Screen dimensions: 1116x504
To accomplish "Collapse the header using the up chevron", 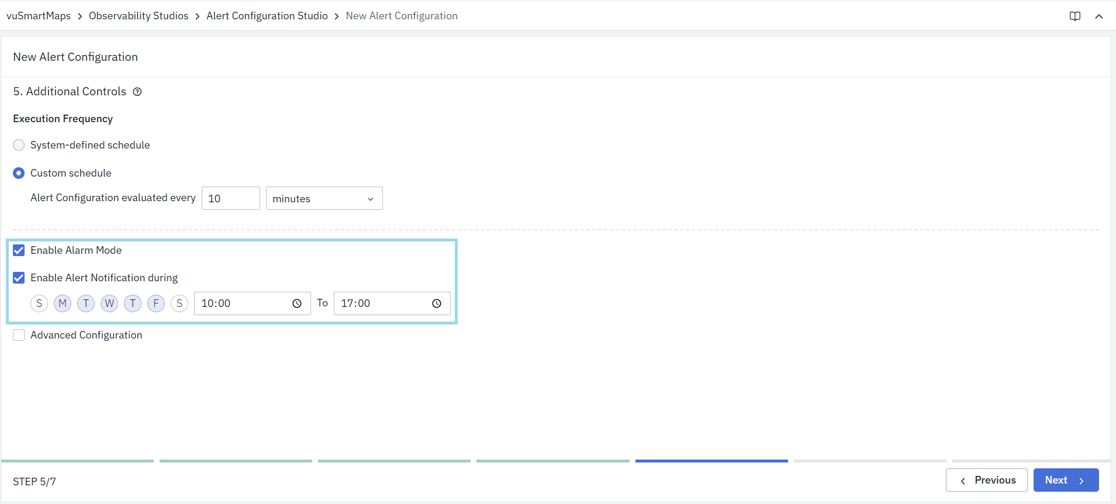I will pyautogui.click(x=1098, y=16).
